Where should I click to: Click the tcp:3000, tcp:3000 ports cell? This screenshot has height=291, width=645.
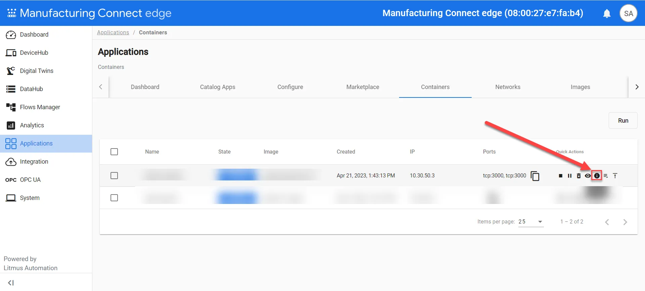[505, 176]
